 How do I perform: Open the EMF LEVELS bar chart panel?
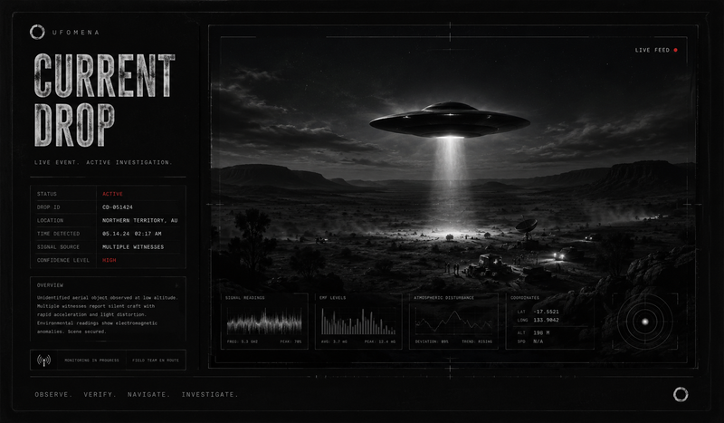[x=358, y=321]
